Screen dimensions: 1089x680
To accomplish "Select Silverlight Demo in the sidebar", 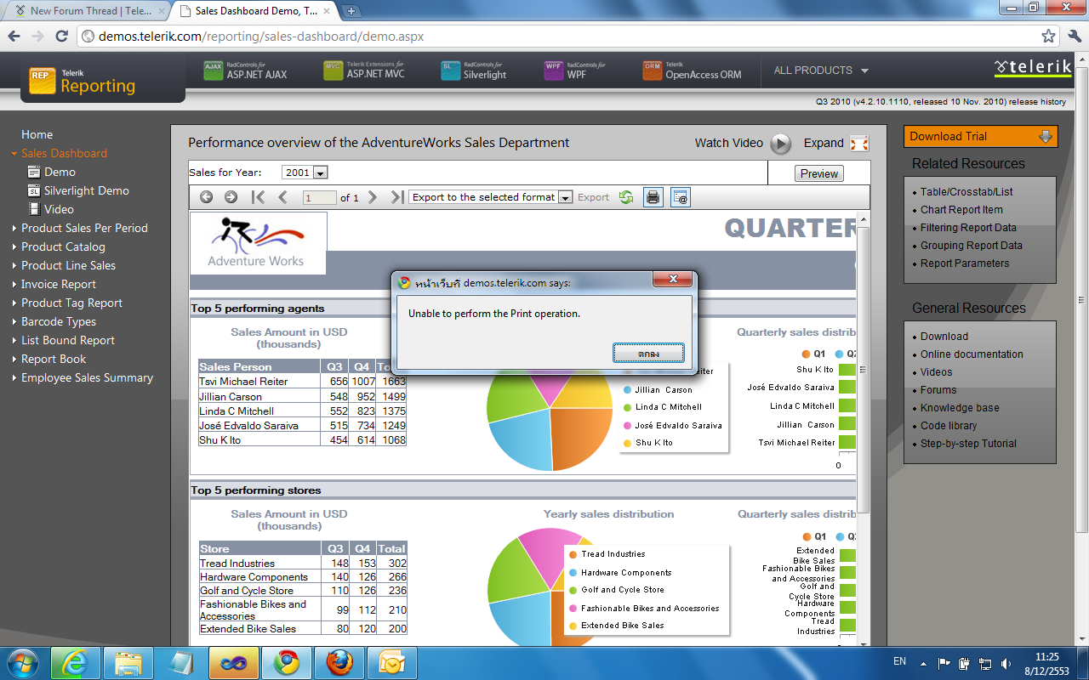I will coord(87,191).
